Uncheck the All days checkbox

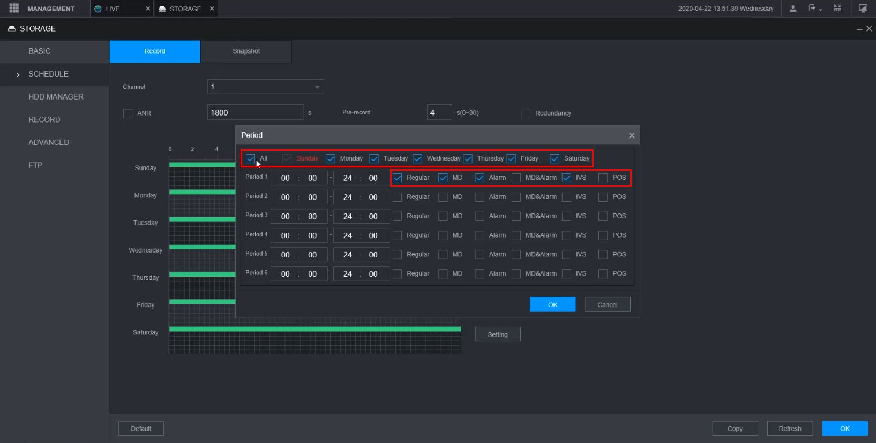[250, 159]
